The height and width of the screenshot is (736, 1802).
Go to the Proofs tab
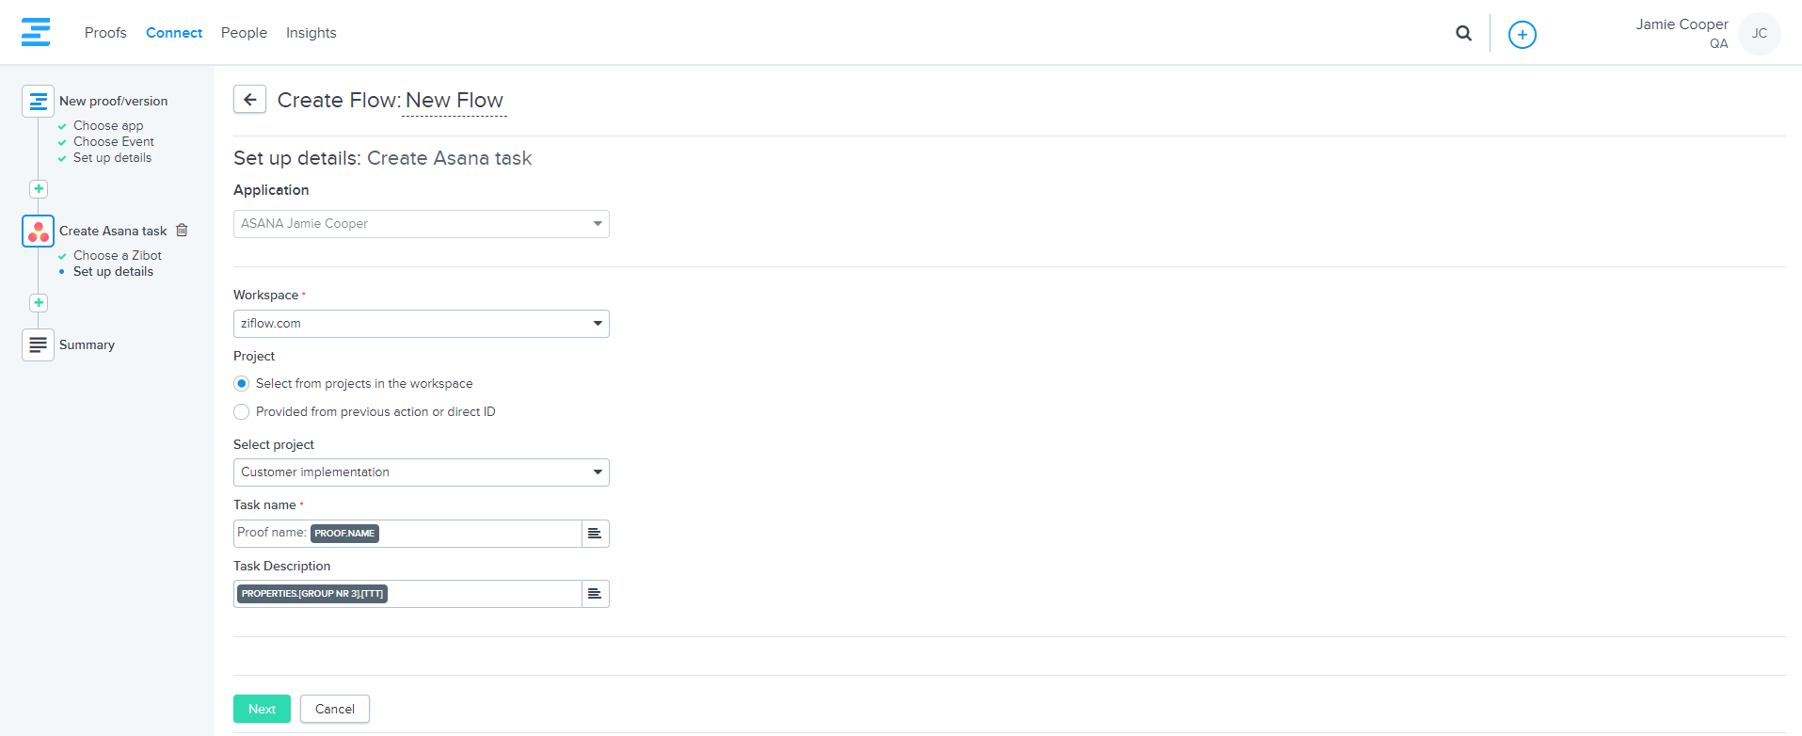tap(105, 33)
